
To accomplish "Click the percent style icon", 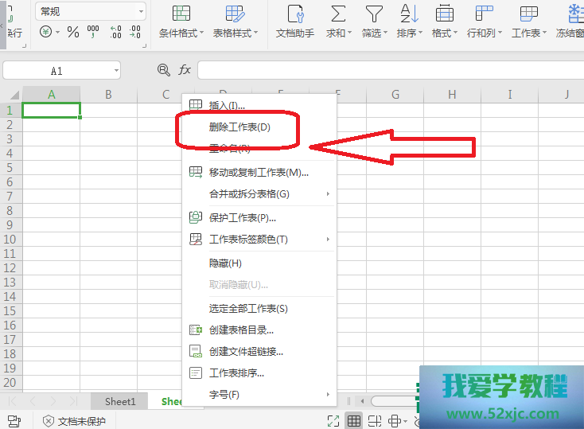I will [x=73, y=32].
